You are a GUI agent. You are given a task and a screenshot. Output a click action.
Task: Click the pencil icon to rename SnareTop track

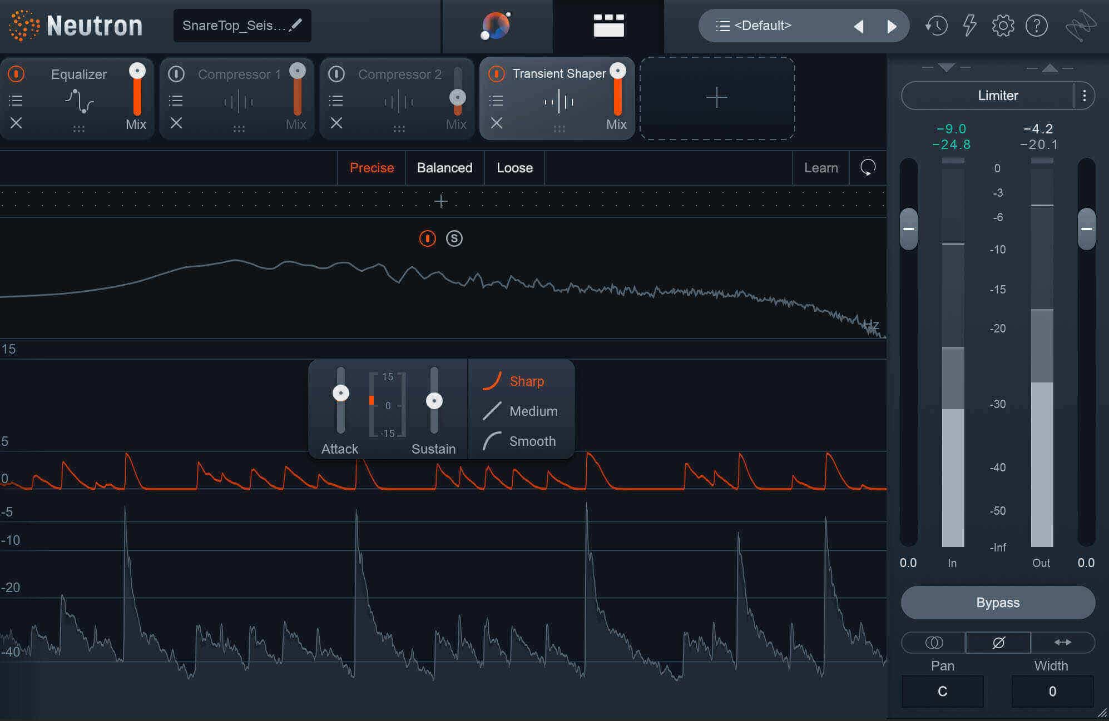296,24
